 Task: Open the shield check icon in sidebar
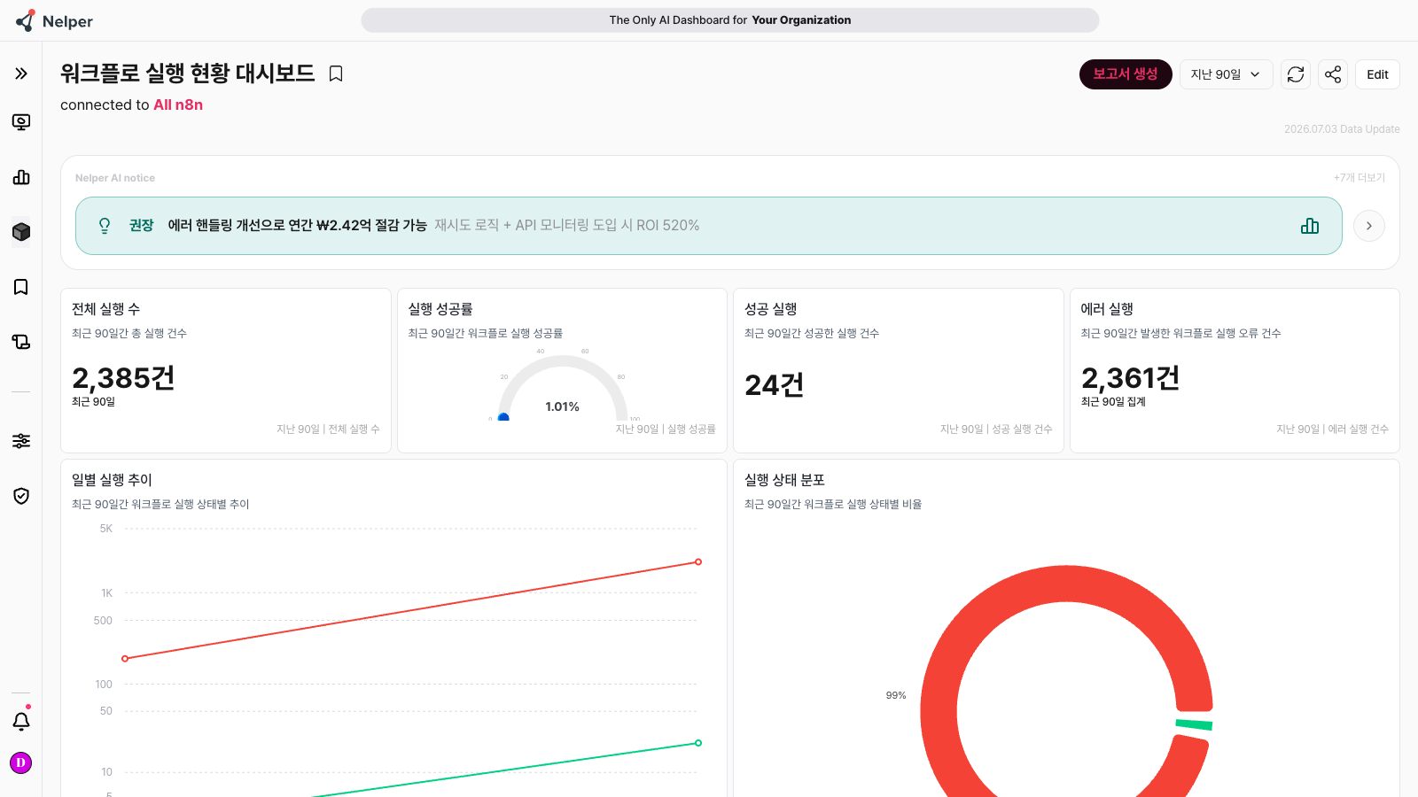click(x=21, y=496)
